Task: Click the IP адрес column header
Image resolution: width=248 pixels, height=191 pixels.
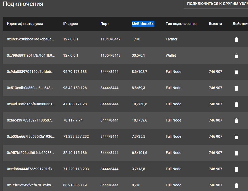Action: 70,24
